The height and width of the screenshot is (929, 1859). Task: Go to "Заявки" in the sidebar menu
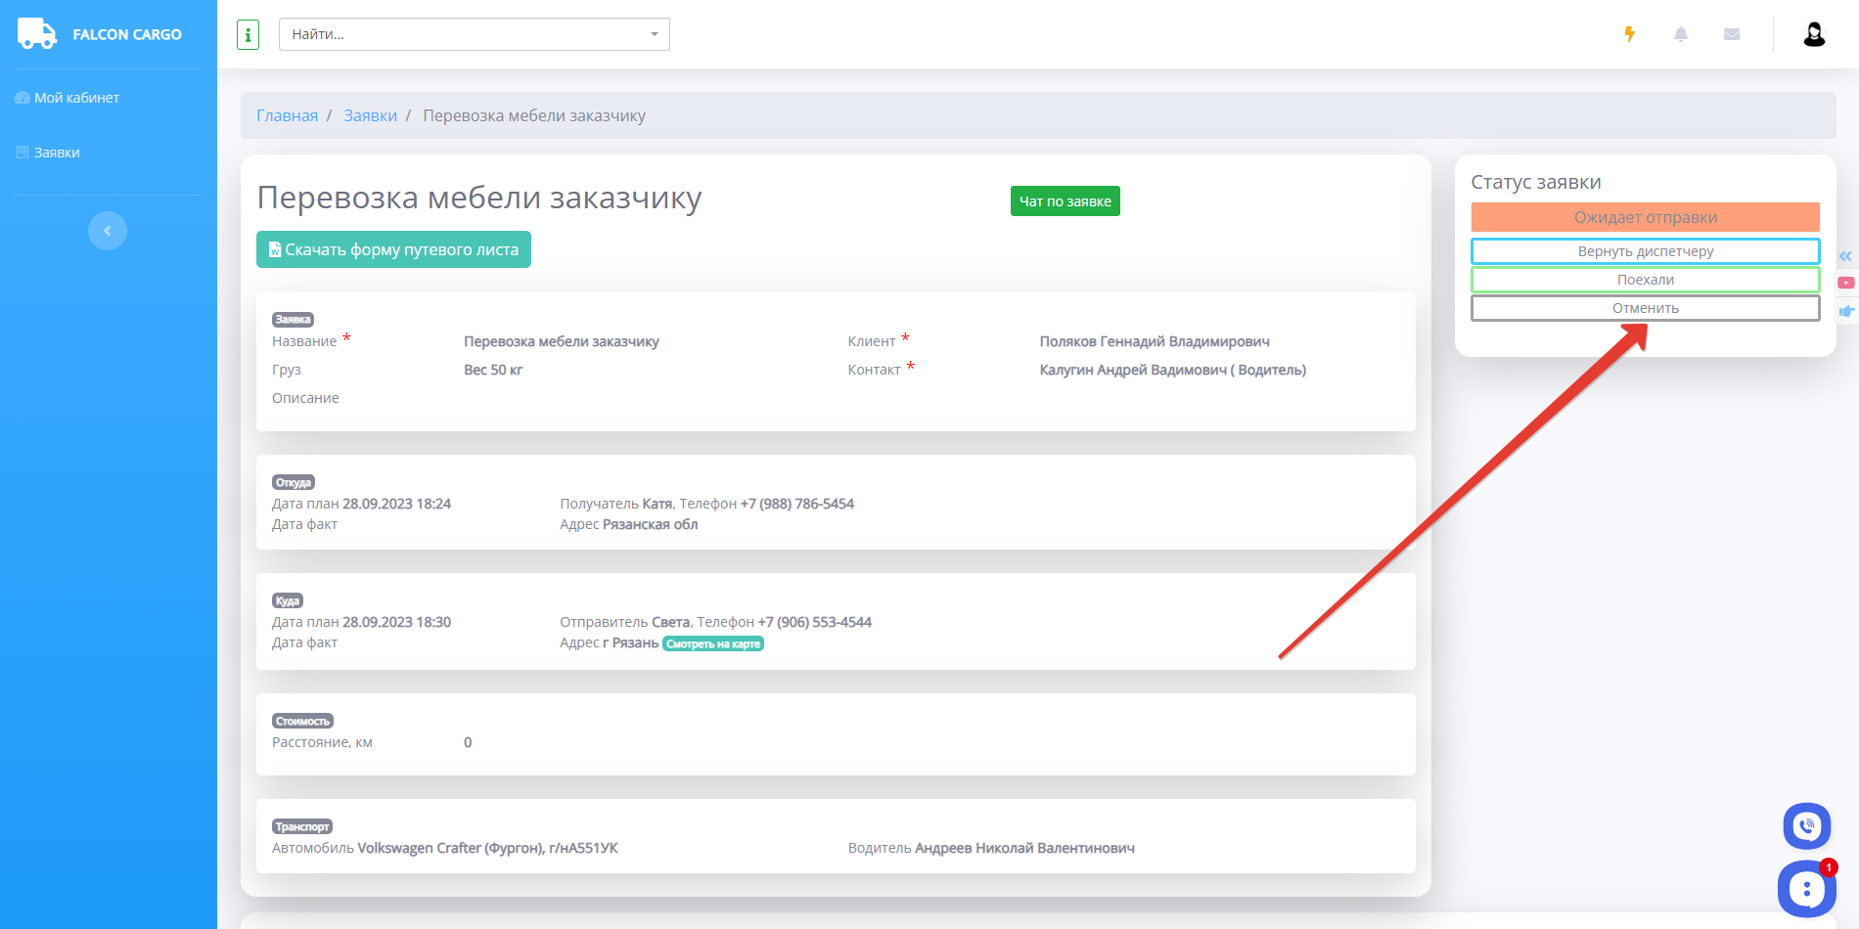coord(57,153)
